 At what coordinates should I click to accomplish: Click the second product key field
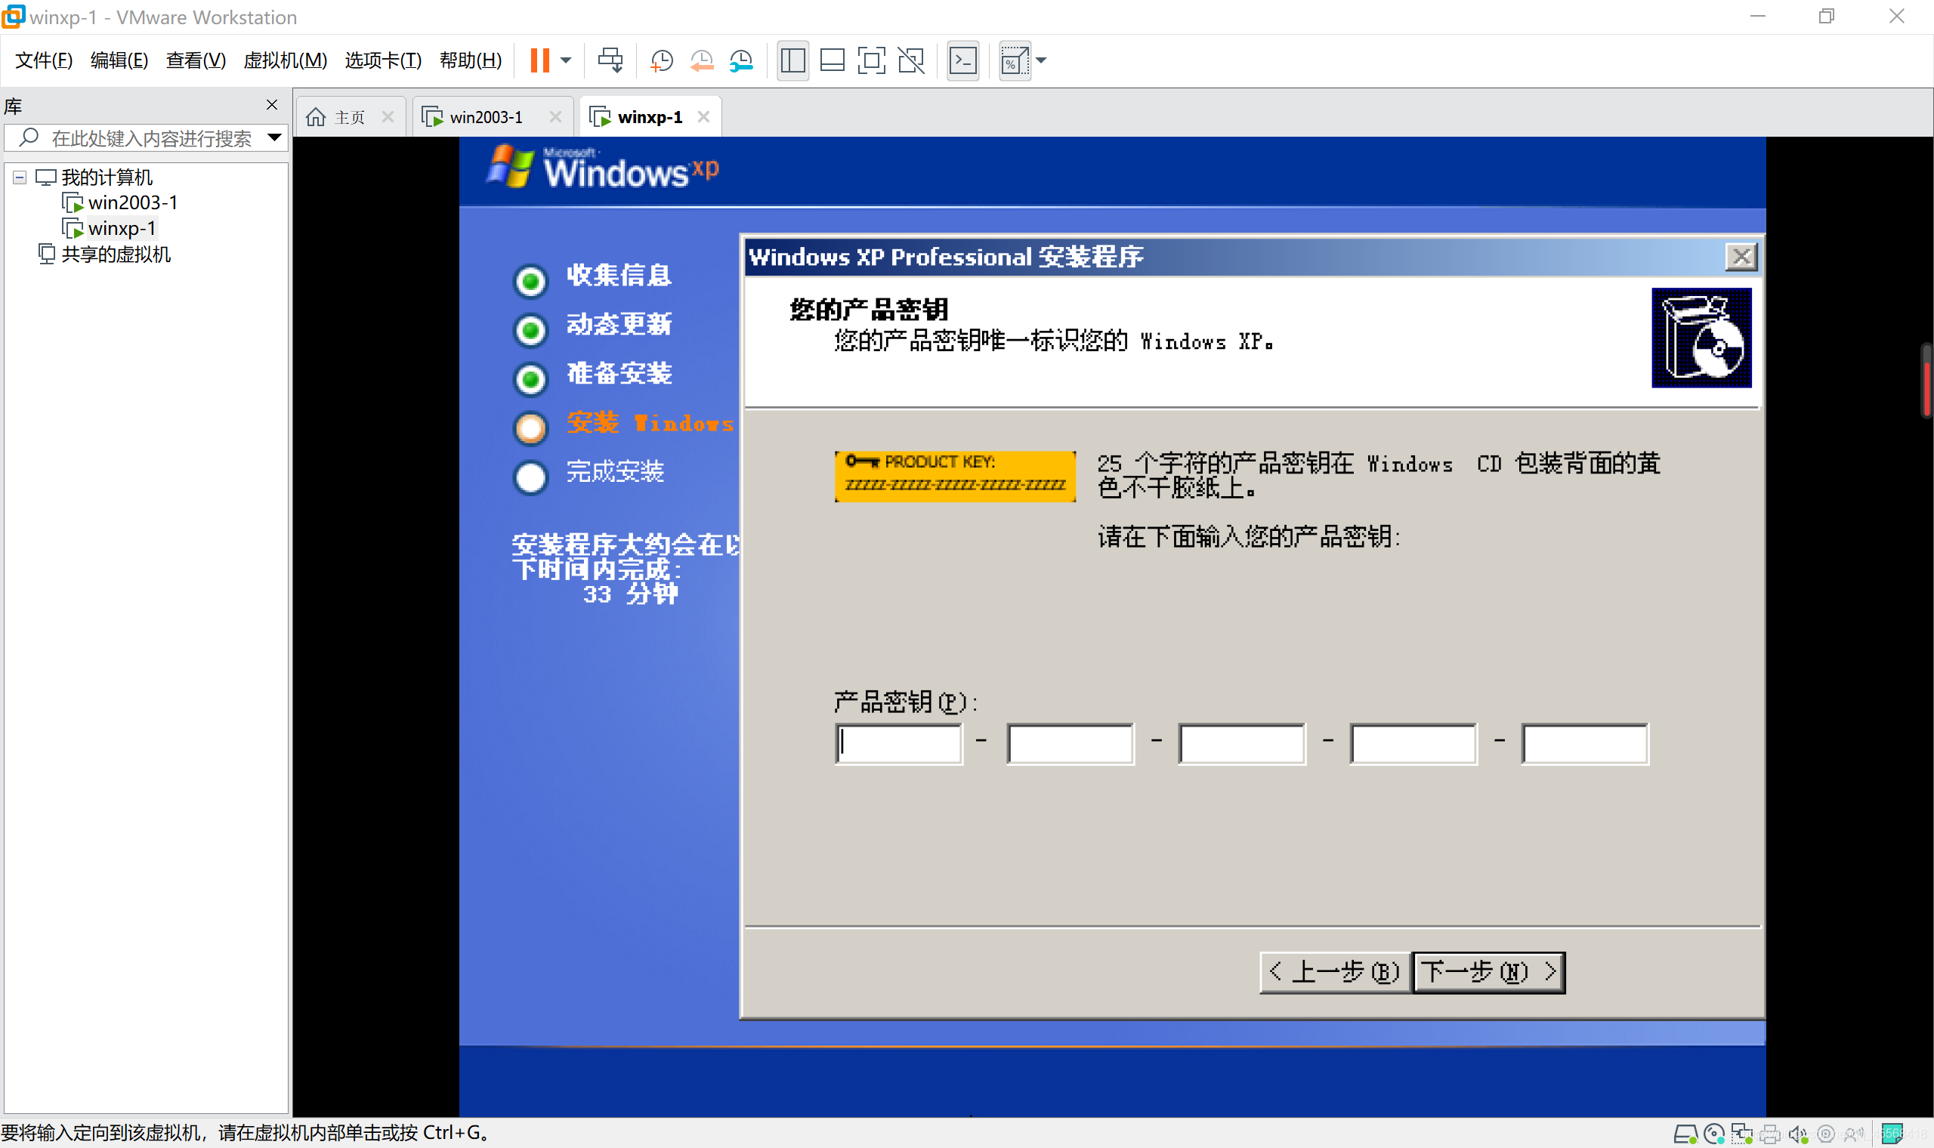(x=1070, y=743)
